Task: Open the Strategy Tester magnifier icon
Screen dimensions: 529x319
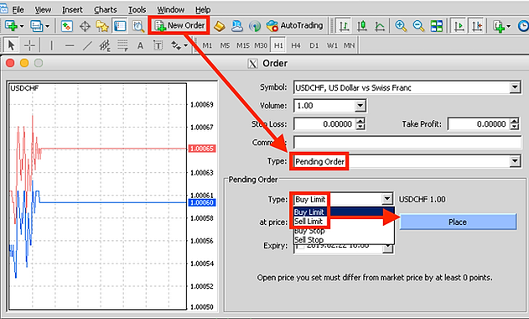Action: coord(138,26)
